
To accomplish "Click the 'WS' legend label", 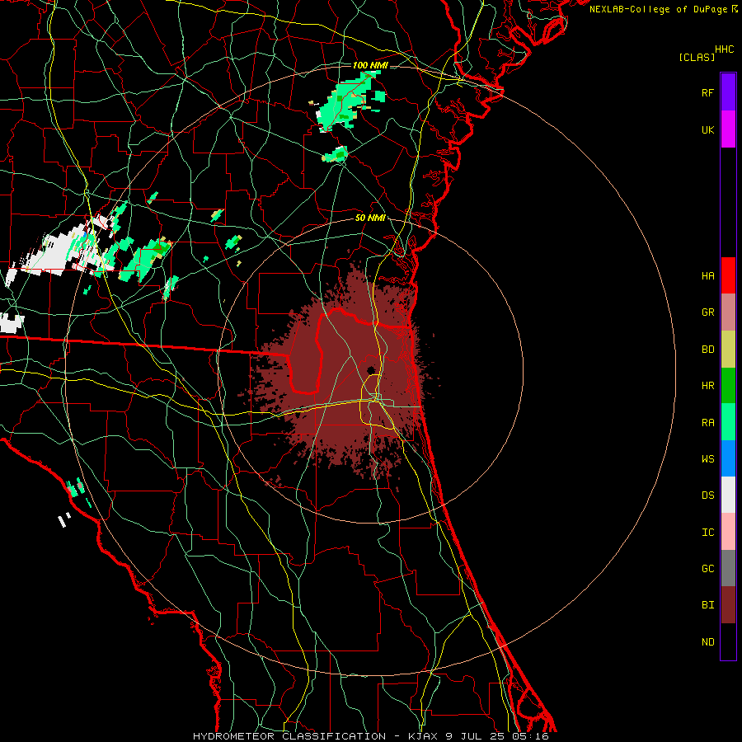I will (x=707, y=459).
